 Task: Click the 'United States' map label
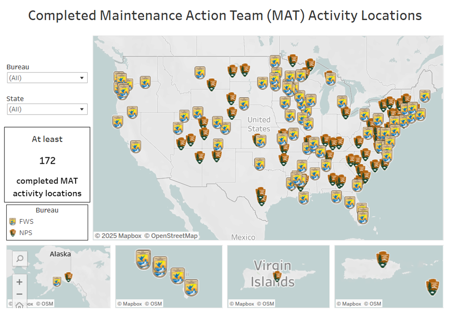(259, 124)
